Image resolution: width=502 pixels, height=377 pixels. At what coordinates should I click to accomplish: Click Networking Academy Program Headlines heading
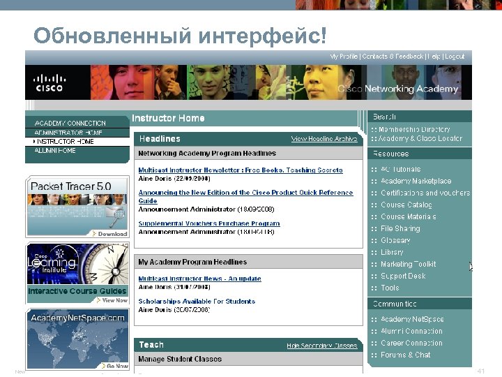pos(207,153)
